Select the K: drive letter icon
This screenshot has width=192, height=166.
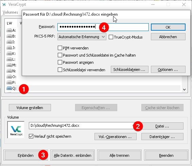click(9, 54)
